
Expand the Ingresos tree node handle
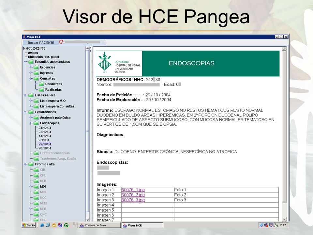[x=31, y=73]
